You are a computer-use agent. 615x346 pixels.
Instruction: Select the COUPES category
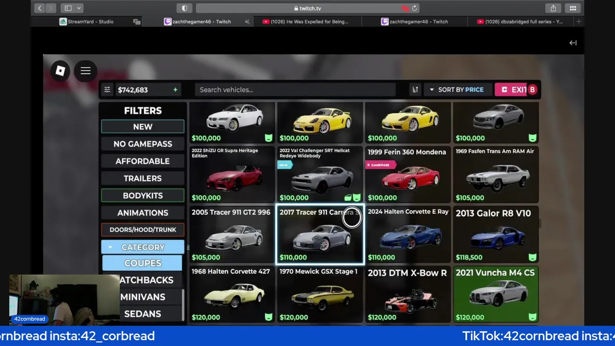tap(143, 263)
